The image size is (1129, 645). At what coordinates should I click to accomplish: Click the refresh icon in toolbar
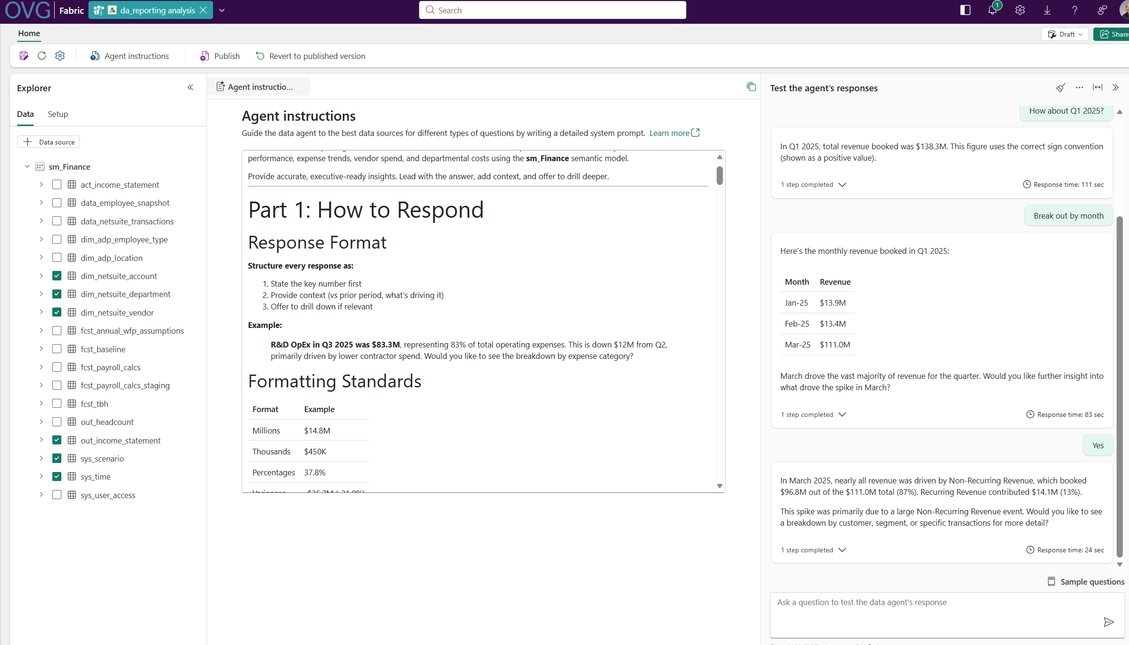(42, 56)
